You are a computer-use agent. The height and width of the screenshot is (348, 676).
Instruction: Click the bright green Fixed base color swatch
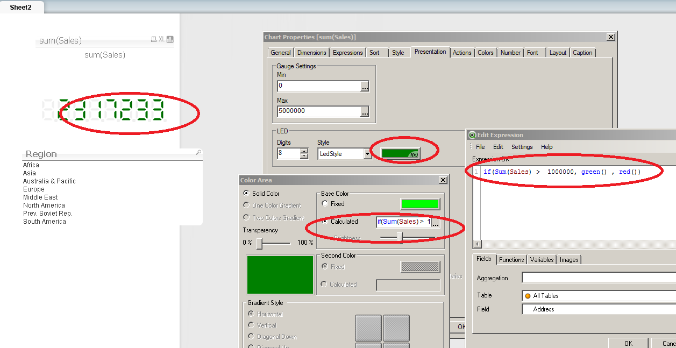(420, 204)
